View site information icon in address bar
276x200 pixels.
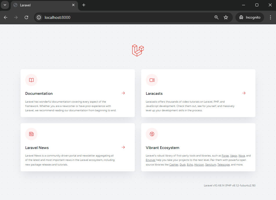39,17
